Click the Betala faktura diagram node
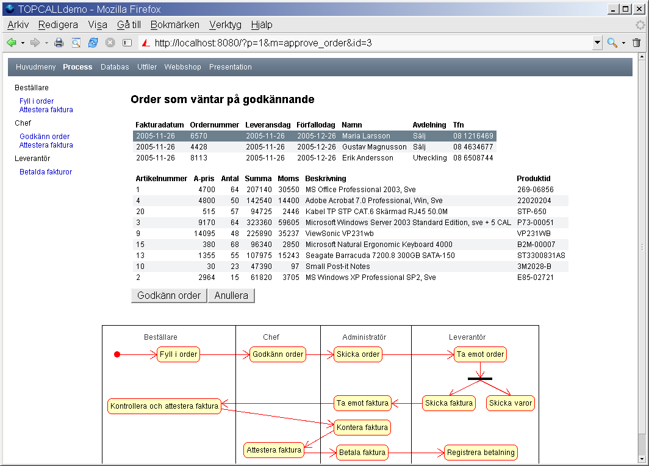Screen dimensions: 649x466 click(362, 453)
